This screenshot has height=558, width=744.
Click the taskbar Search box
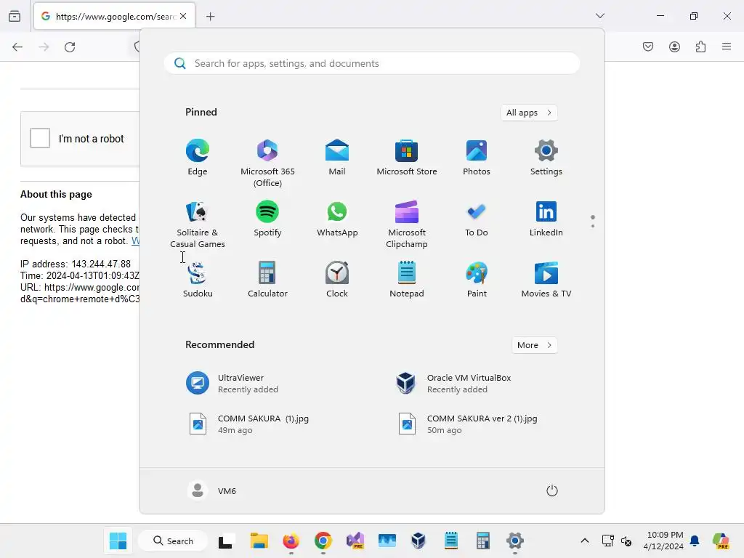tap(173, 541)
